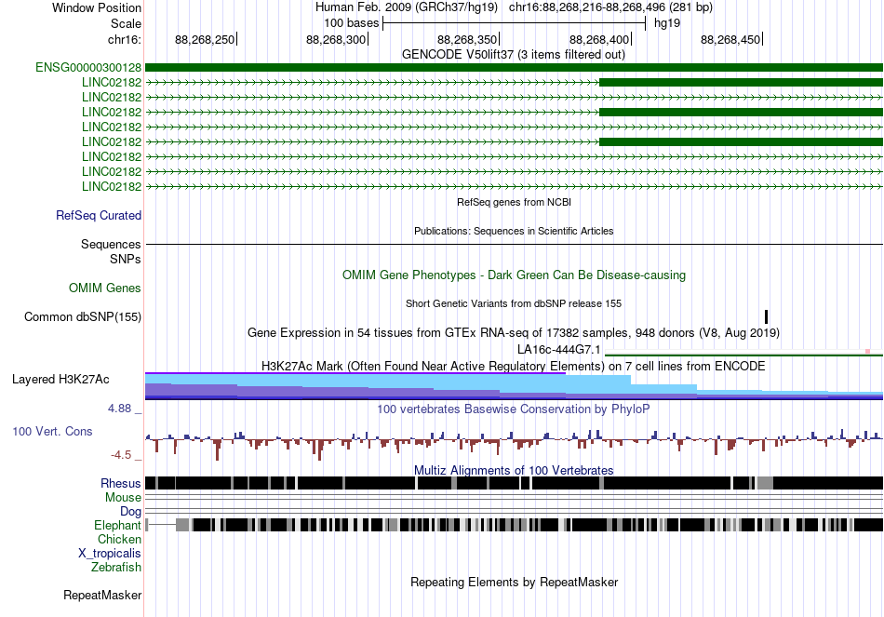
Task: Click the 100 bases scale text
Action: click(x=351, y=23)
